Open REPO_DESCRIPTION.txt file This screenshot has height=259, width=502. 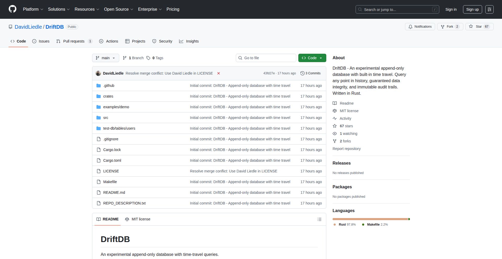[124, 203]
